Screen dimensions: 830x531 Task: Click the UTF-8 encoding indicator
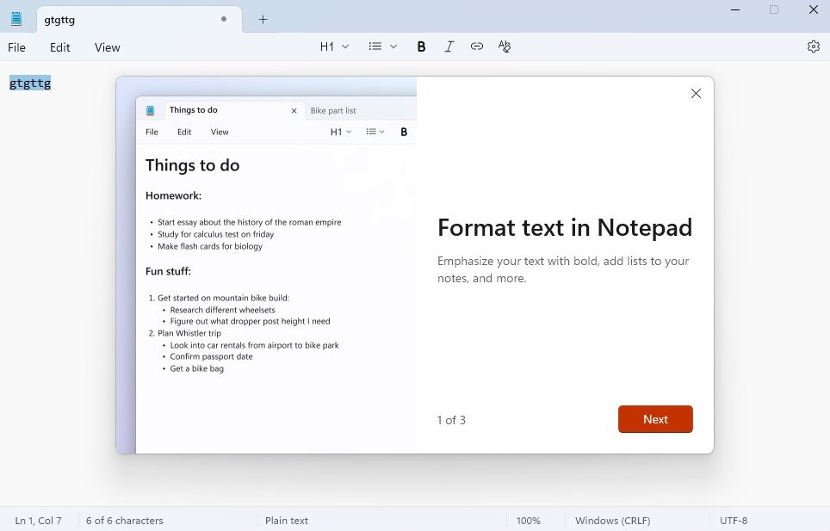click(x=734, y=521)
